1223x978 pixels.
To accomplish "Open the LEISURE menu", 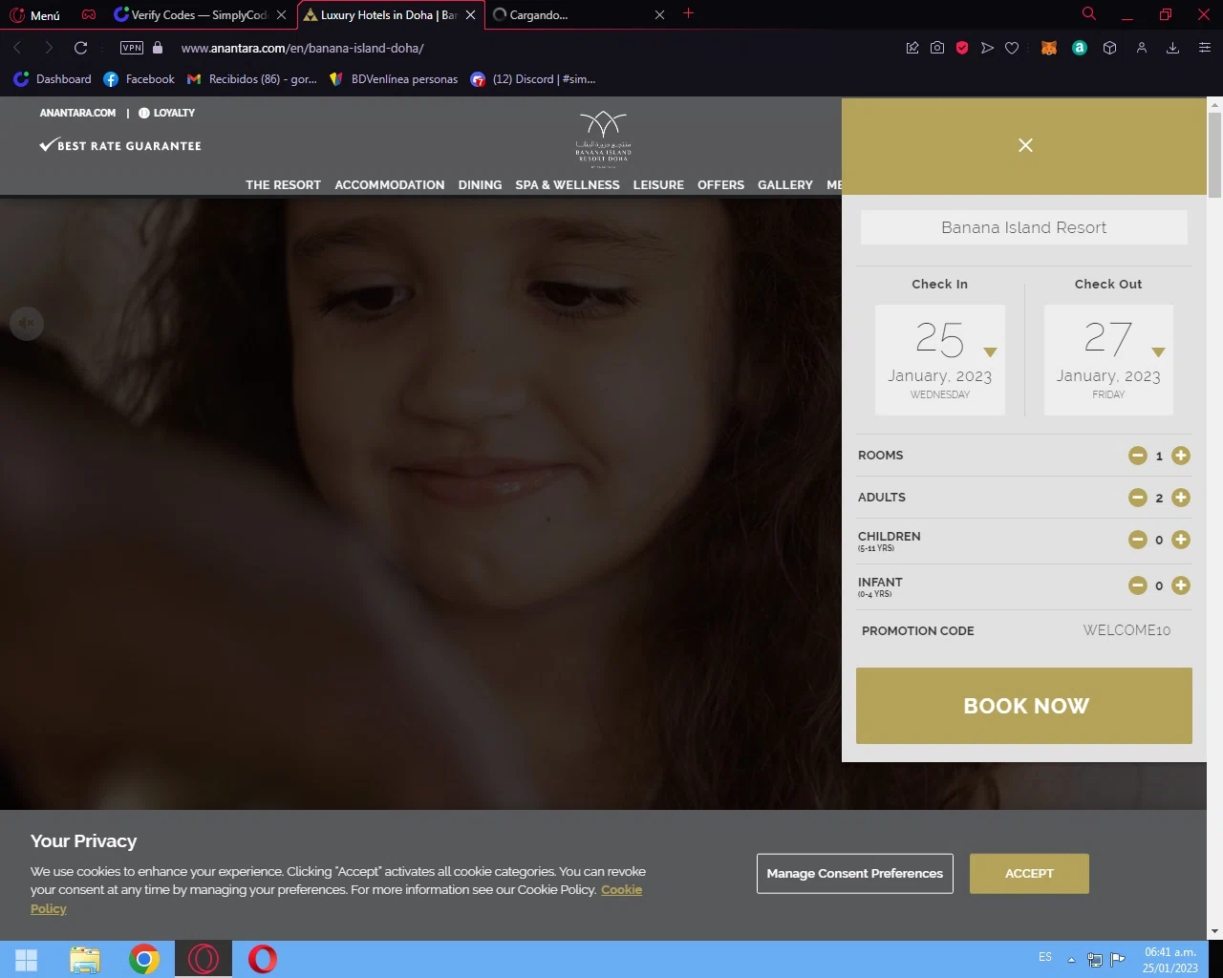I will click(658, 185).
